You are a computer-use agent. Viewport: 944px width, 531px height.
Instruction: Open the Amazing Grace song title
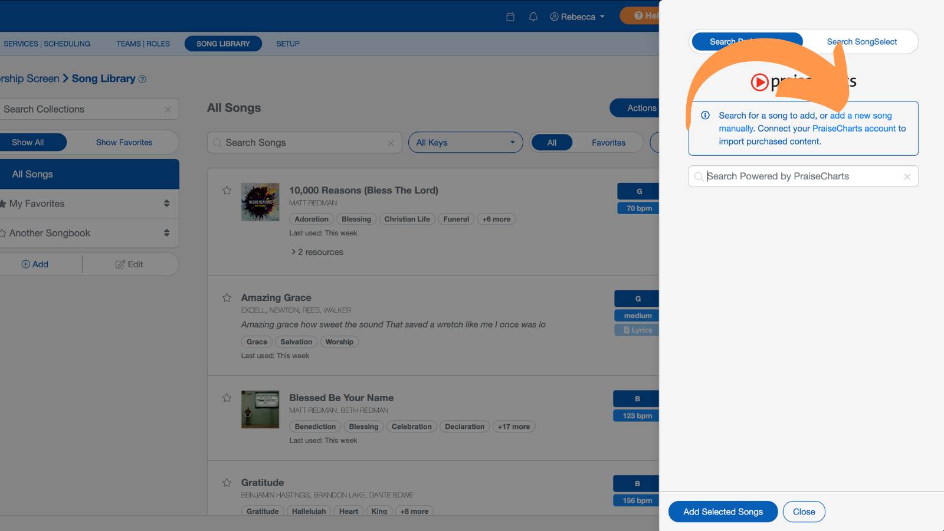coord(276,297)
